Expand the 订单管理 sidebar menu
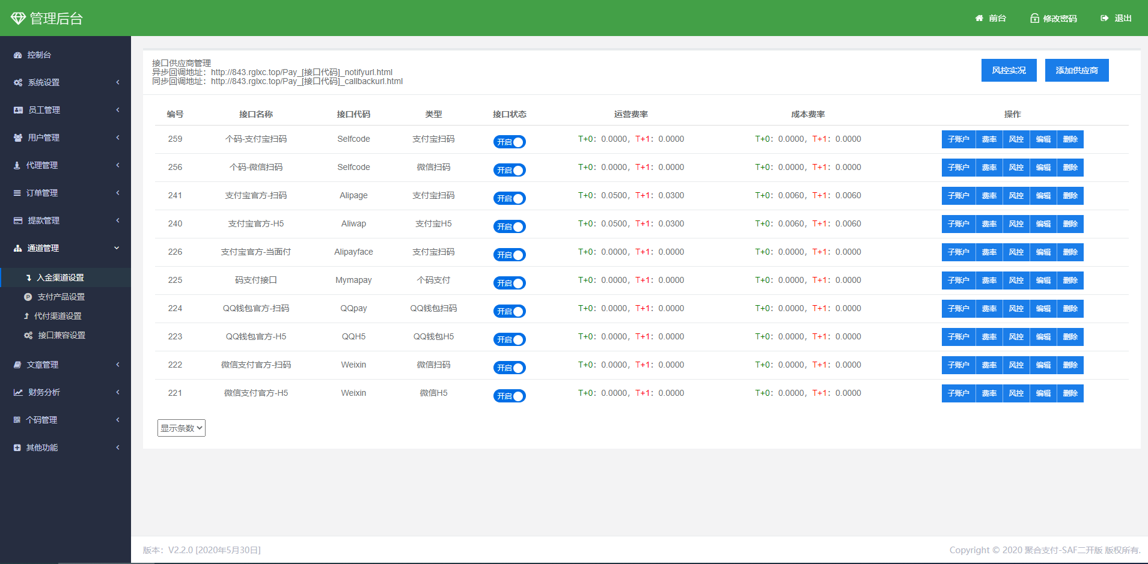1148x564 pixels. pos(65,193)
